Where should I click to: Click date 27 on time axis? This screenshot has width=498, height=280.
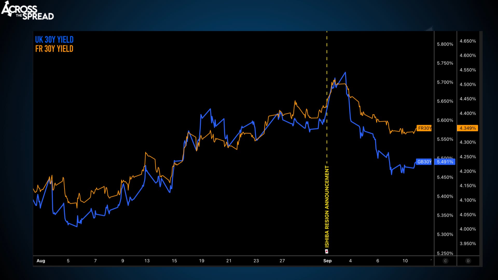coord(282,261)
